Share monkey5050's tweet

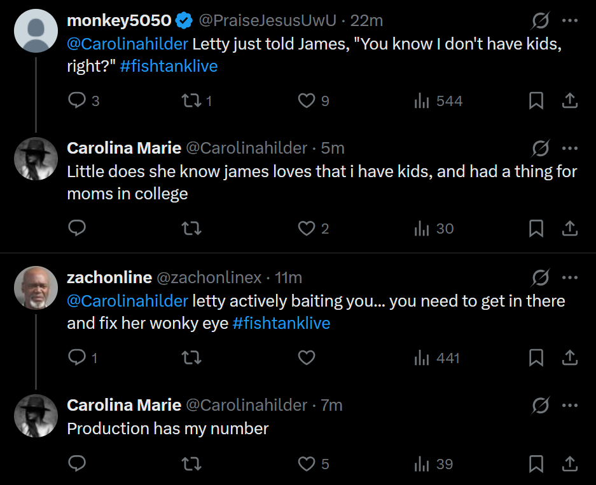click(x=570, y=100)
